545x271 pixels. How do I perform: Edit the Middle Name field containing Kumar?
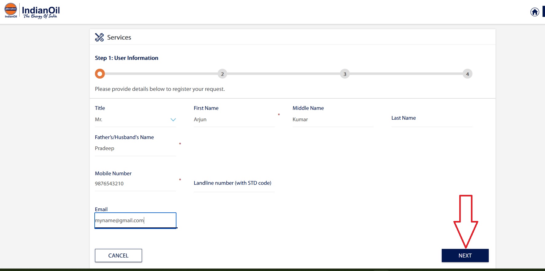[333, 120]
